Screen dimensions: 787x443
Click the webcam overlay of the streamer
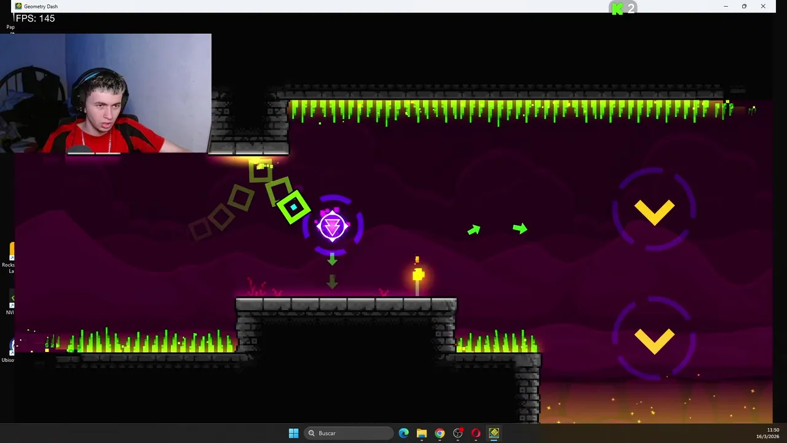click(106, 92)
